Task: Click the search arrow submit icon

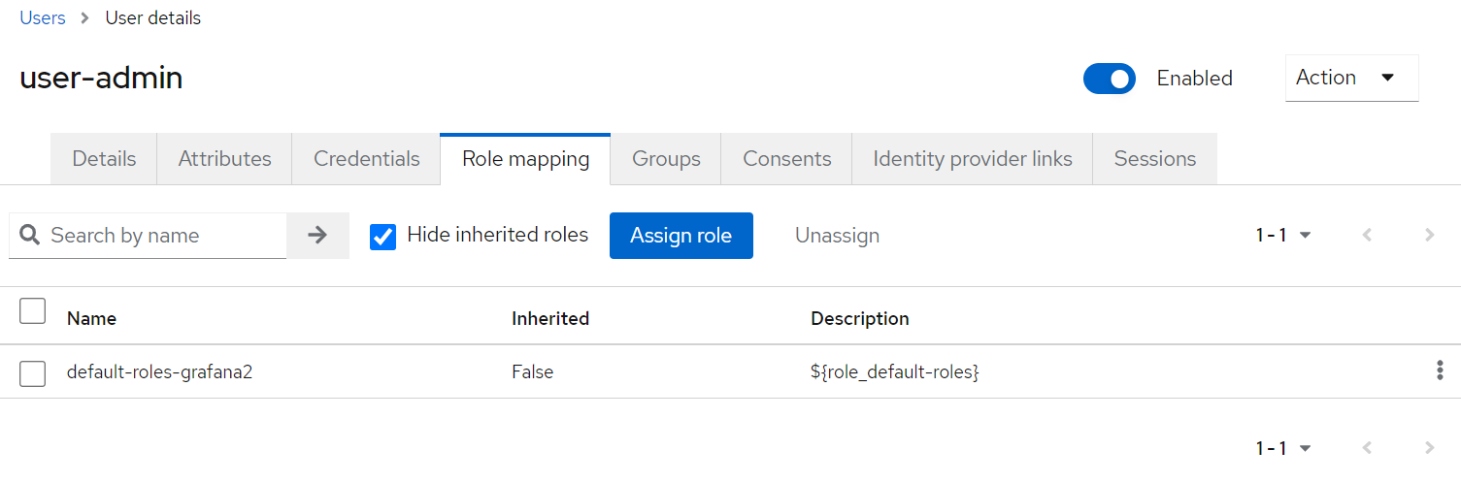Action: [x=317, y=236]
